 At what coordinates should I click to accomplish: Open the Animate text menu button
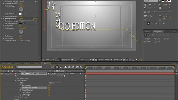[65, 76]
